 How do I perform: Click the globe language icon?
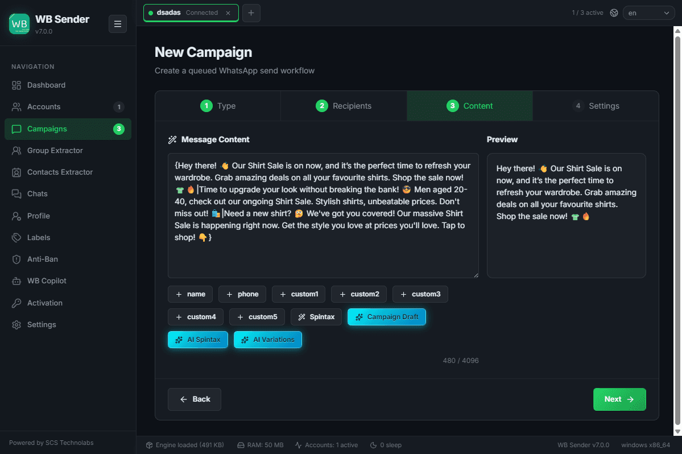(614, 13)
